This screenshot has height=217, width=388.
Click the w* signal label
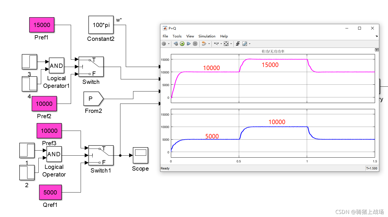coord(119,20)
